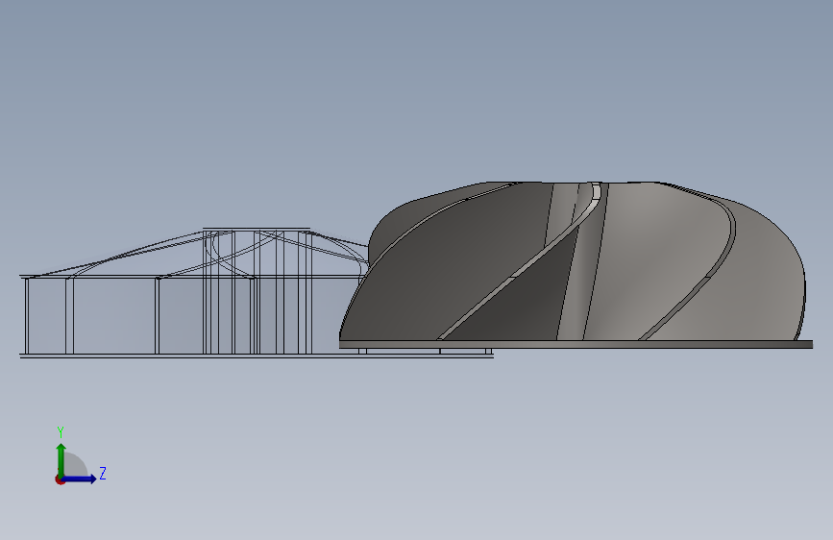Click the red origin dot of the triad
This screenshot has width=833, height=540.
pos(60,479)
